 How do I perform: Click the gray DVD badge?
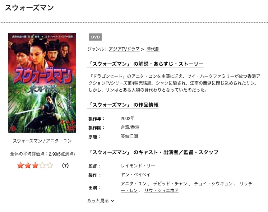[x=95, y=37]
